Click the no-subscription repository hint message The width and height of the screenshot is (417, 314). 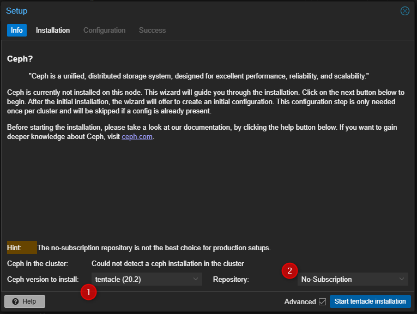(x=154, y=248)
